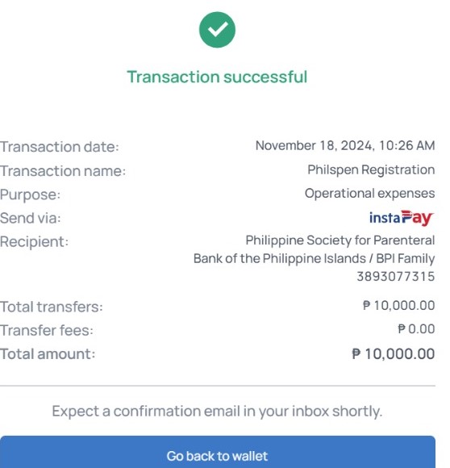Viewport: 450px width, 468px height.
Task: Click the Purpose label
Action: tap(30, 194)
